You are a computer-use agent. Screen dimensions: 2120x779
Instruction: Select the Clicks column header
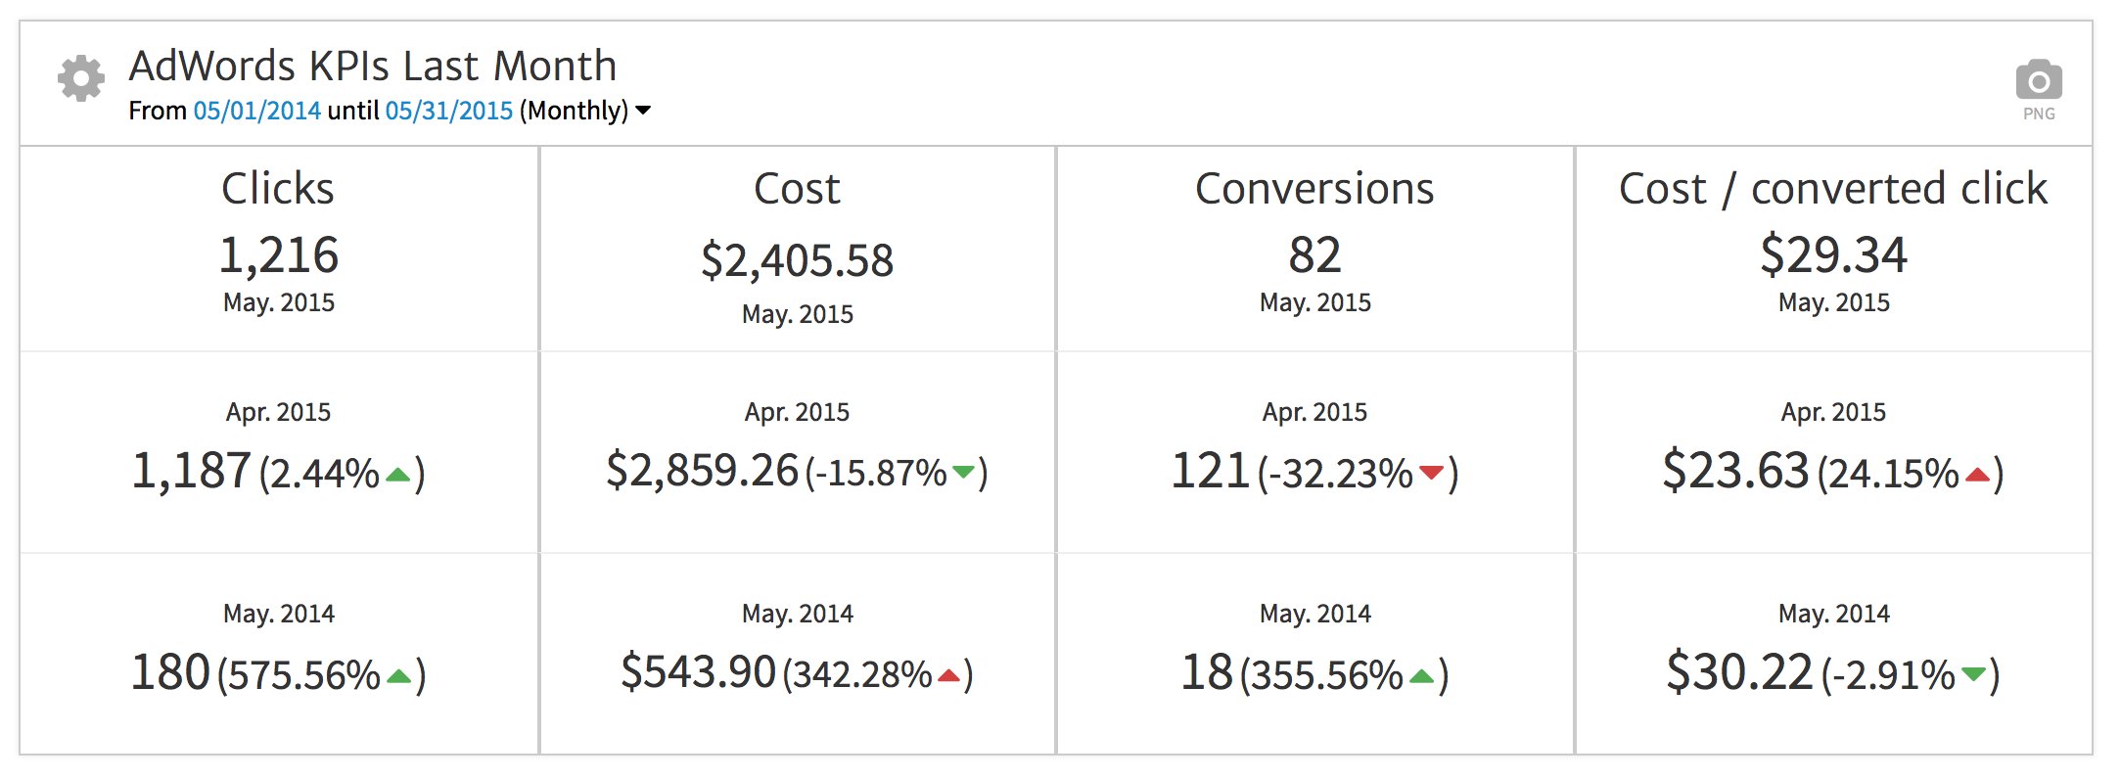pyautogui.click(x=278, y=188)
